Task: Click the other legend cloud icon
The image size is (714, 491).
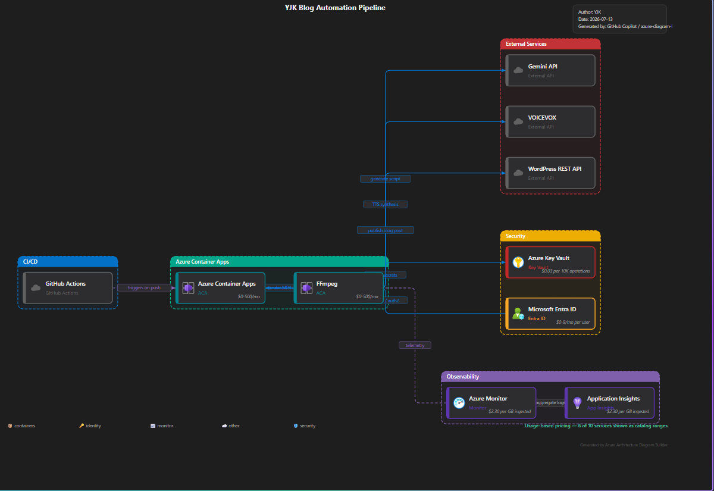Action: tap(224, 426)
